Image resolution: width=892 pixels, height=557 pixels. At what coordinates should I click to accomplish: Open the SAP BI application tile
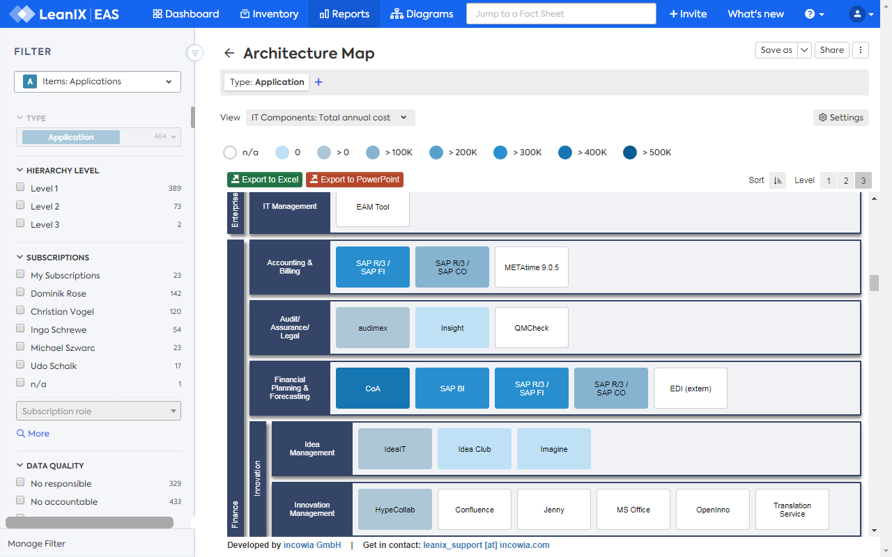452,389
